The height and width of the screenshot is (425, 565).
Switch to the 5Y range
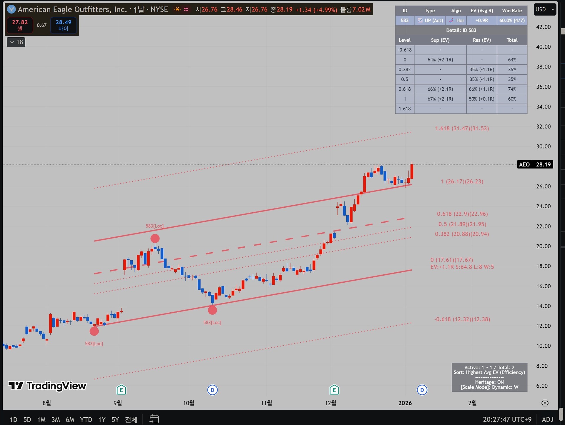tap(115, 419)
